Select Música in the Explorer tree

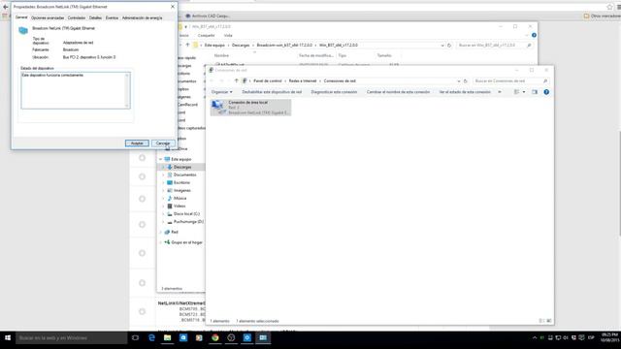(x=180, y=198)
